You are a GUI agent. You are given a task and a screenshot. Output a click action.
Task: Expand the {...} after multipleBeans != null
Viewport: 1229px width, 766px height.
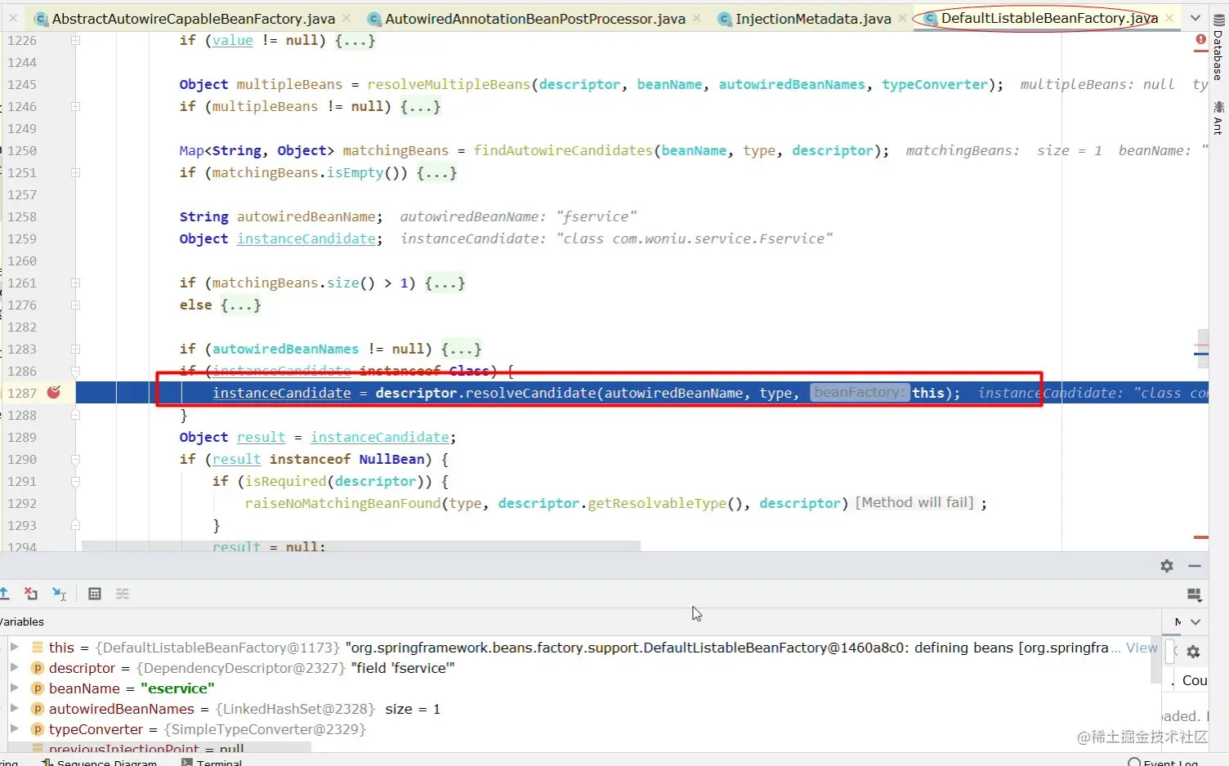(x=420, y=106)
